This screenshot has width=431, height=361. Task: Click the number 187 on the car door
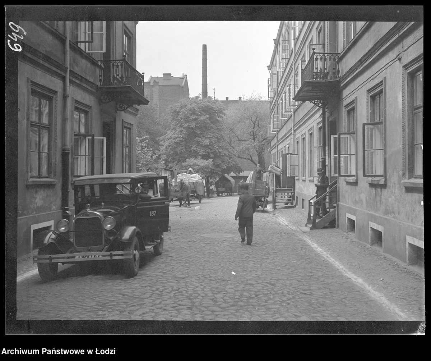pyautogui.click(x=153, y=213)
